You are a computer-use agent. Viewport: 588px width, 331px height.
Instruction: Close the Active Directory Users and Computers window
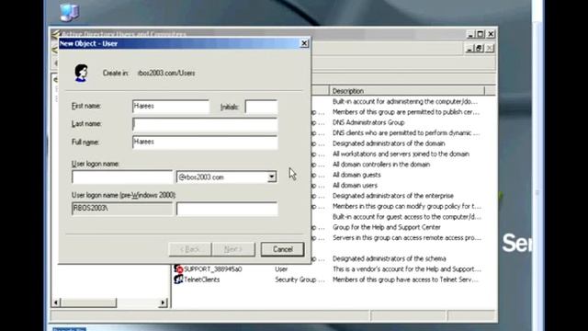[491, 34]
